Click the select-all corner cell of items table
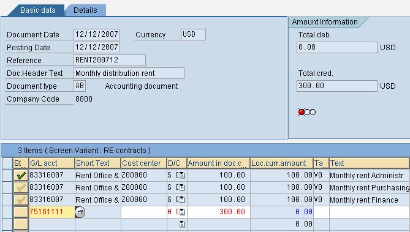The height and width of the screenshot is (232, 410). 7,163
